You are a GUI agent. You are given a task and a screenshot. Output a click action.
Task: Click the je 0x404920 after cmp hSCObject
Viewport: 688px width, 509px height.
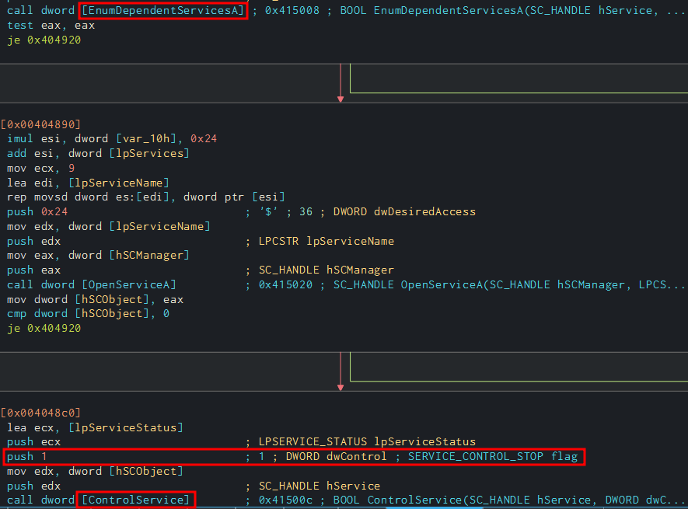click(x=44, y=328)
